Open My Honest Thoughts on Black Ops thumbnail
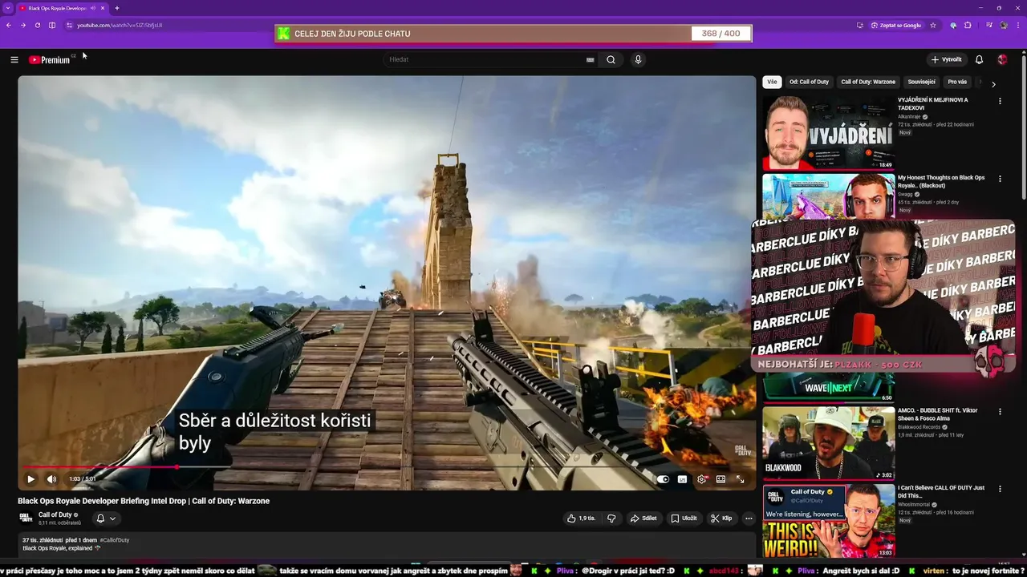Viewport: 1027px width, 577px height. (828, 196)
